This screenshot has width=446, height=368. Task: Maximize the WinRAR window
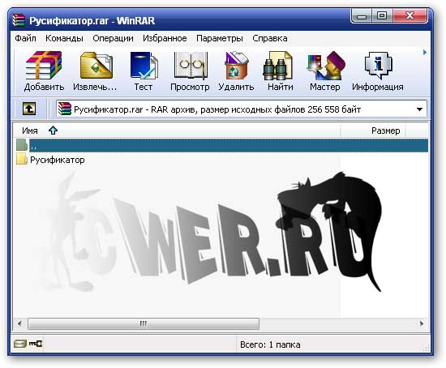pyautogui.click(x=382, y=16)
